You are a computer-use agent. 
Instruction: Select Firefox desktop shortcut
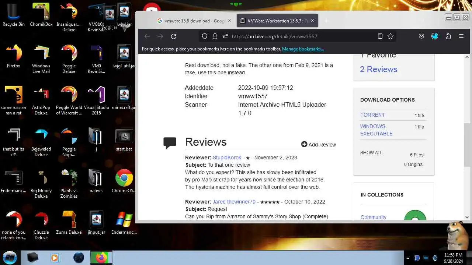tap(14, 56)
